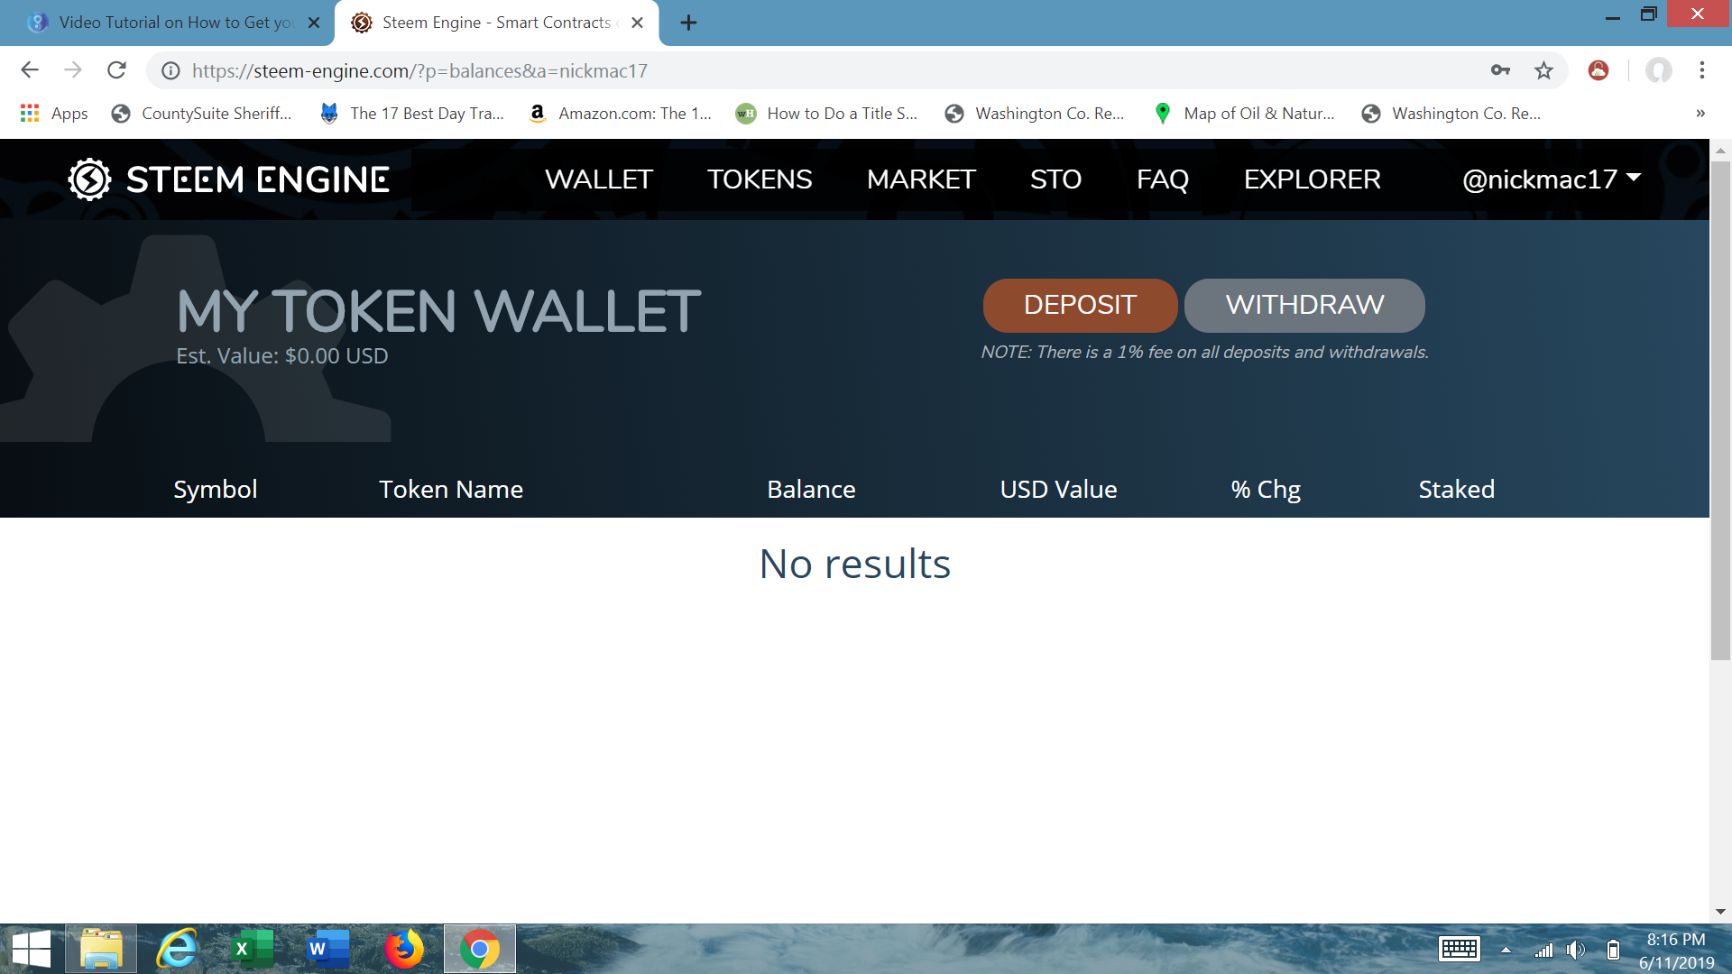The height and width of the screenshot is (974, 1732).
Task: Click the Steem Engine gear logo
Action: (89, 179)
